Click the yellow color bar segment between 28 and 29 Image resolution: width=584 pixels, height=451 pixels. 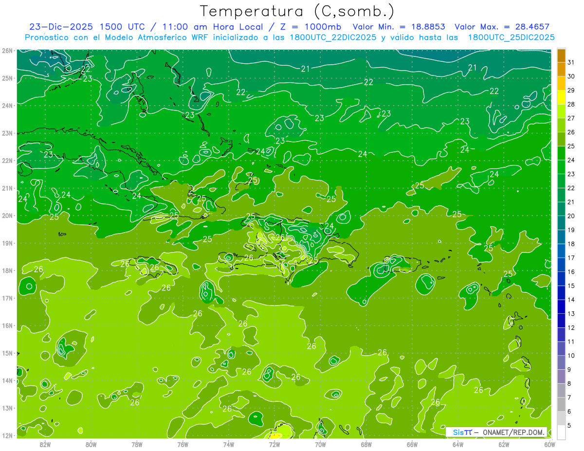[561, 97]
